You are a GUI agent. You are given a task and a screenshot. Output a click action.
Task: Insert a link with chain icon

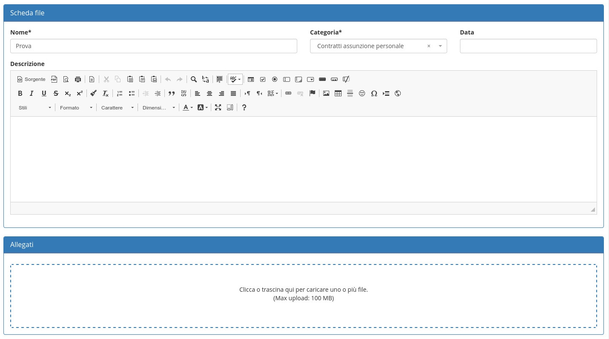click(x=288, y=94)
